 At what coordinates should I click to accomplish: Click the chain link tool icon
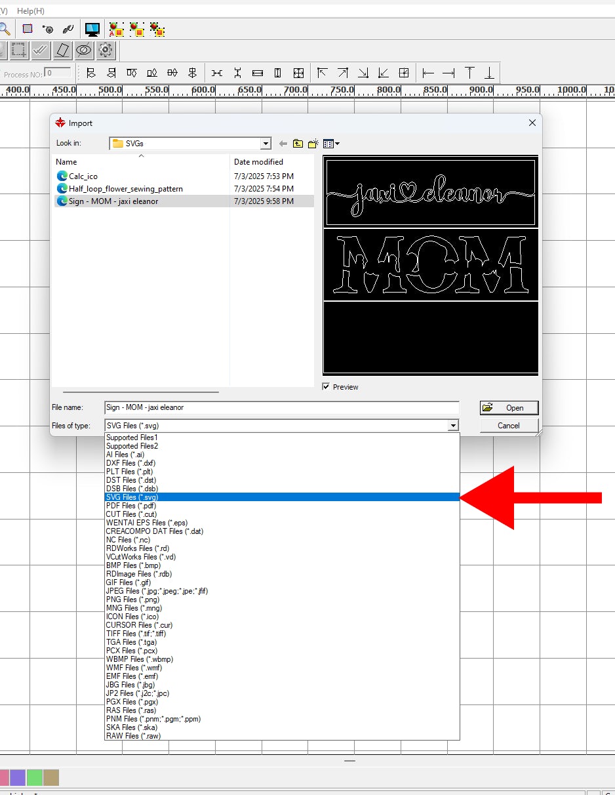tap(67, 29)
